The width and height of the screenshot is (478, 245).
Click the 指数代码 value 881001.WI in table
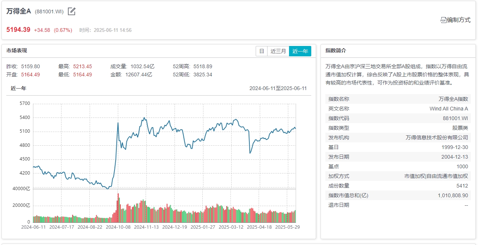coord(455,118)
